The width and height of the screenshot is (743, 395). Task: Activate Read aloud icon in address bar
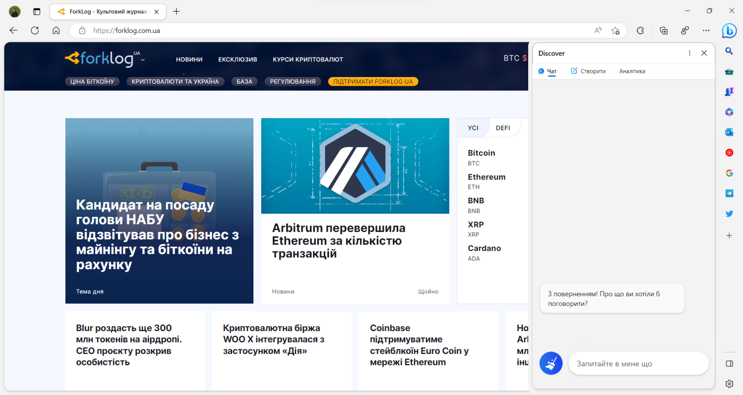click(x=598, y=30)
